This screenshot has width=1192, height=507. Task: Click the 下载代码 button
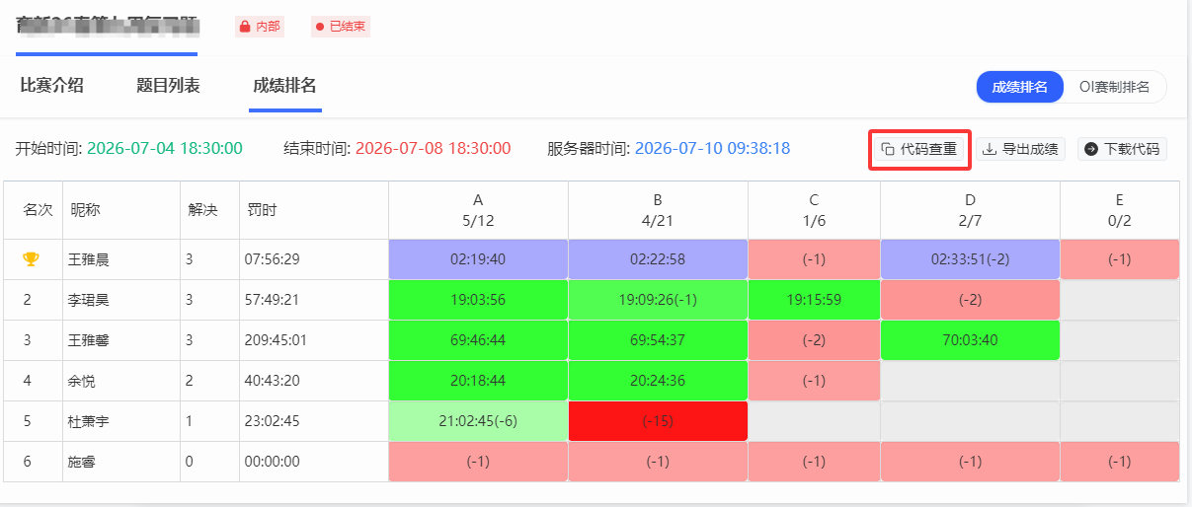pos(1123,149)
